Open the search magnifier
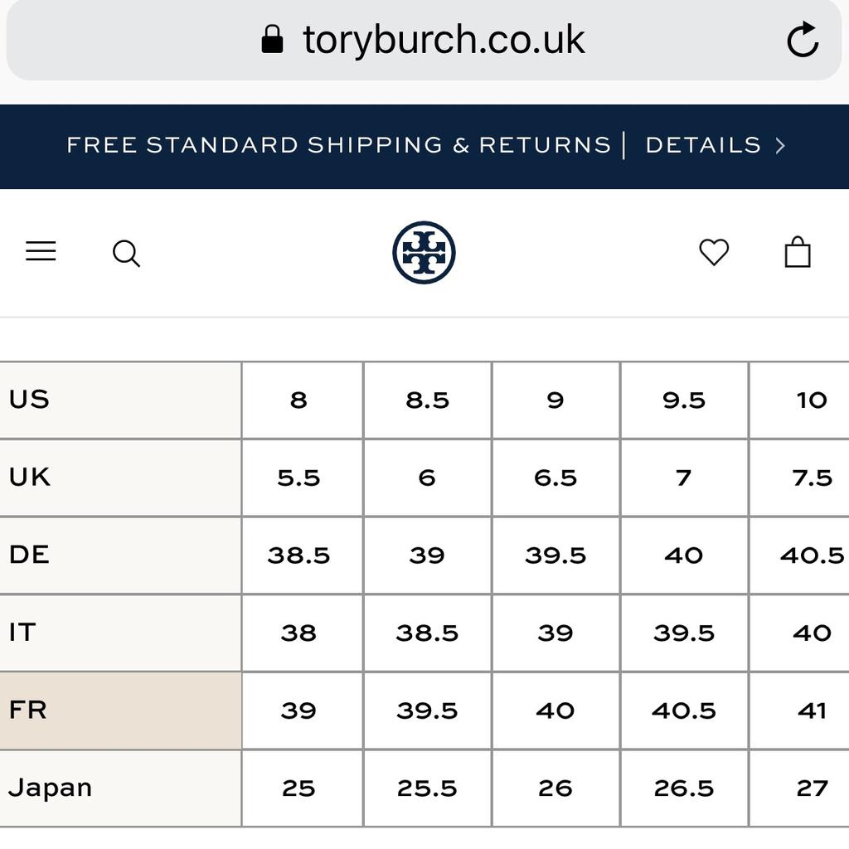This screenshot has height=849, width=849. pyautogui.click(x=126, y=254)
